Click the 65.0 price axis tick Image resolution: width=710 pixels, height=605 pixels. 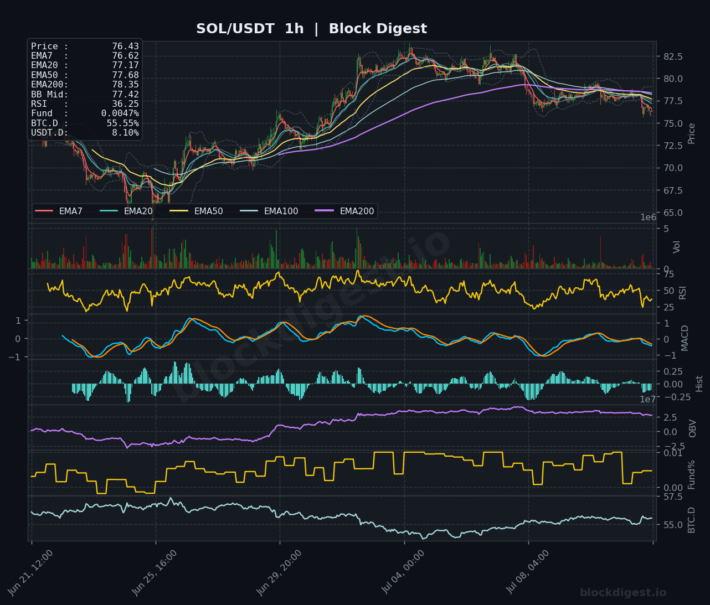pos(673,213)
